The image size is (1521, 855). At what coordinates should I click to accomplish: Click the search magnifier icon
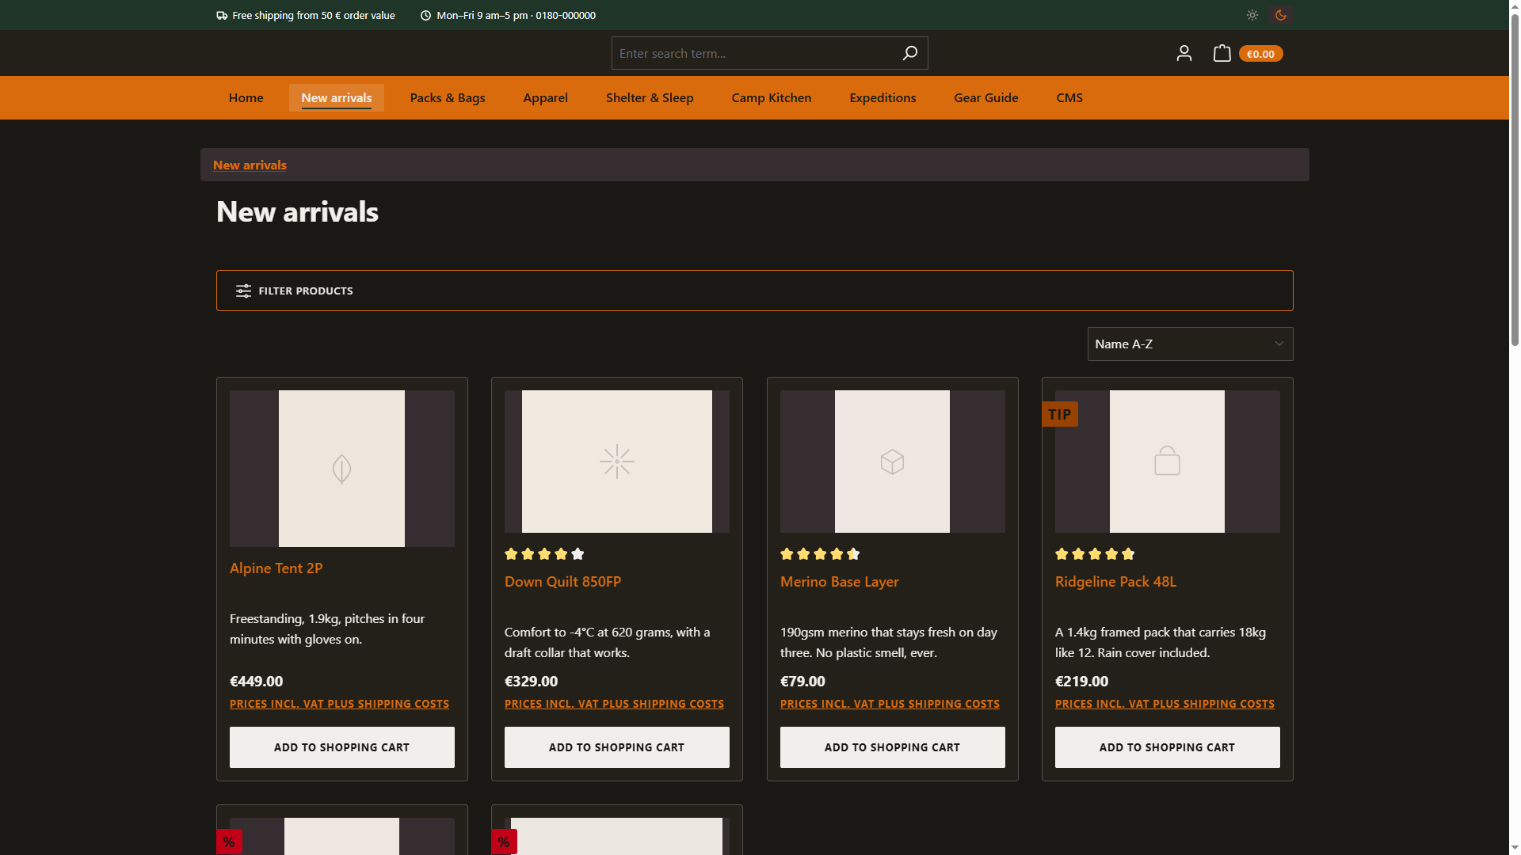[x=909, y=53]
